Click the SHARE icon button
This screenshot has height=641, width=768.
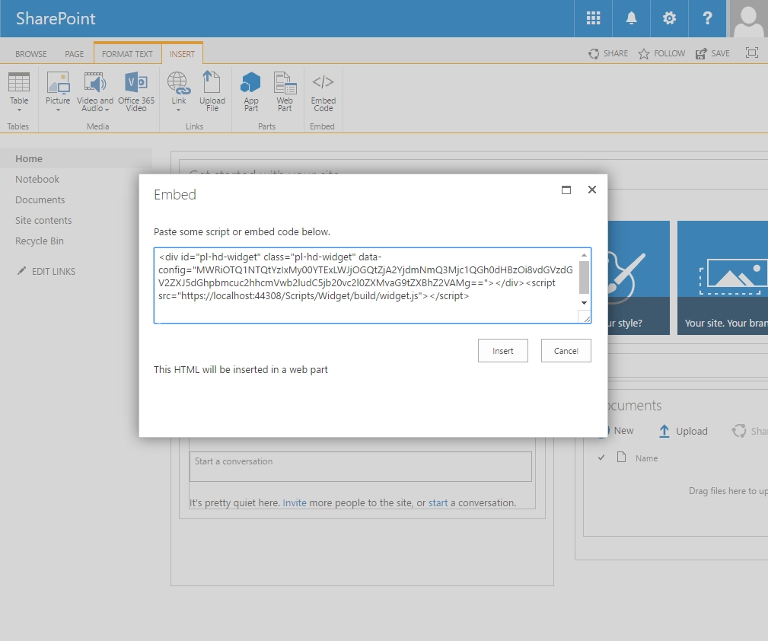coord(608,53)
